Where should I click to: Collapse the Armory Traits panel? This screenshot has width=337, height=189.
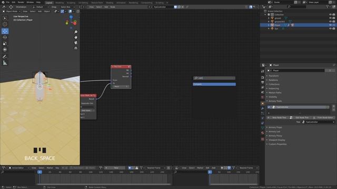pyautogui.click(x=275, y=101)
